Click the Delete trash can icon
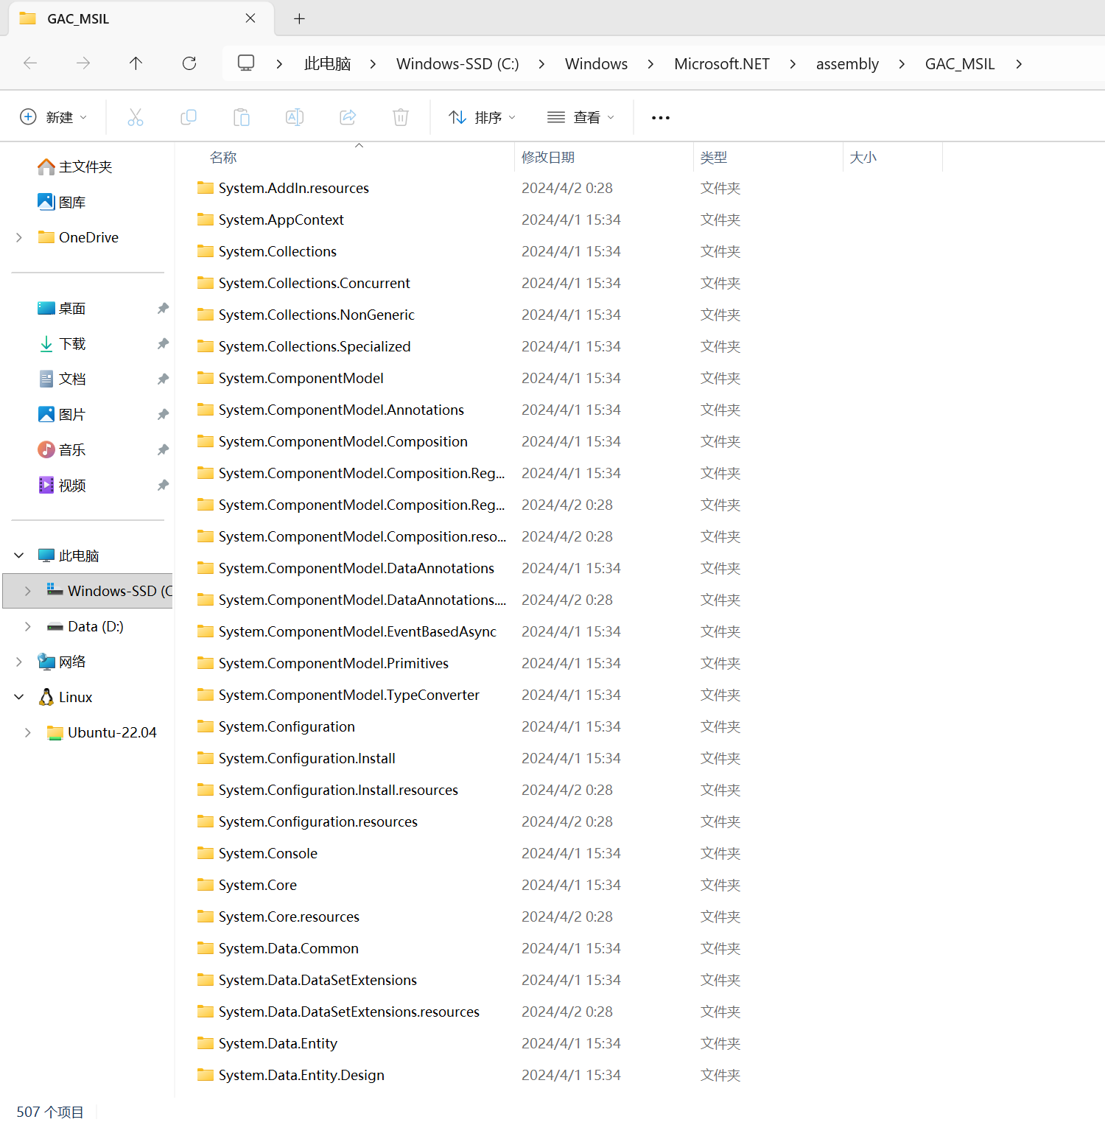 (x=401, y=117)
